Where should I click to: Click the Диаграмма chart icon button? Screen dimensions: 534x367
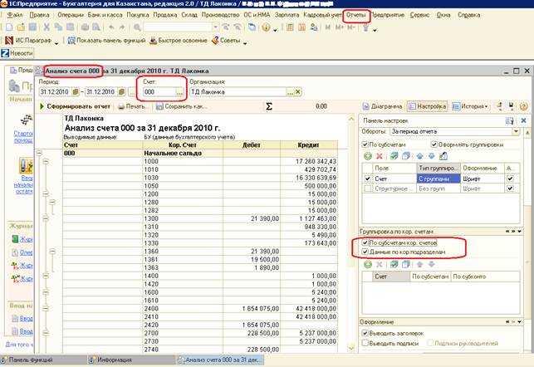click(x=384, y=106)
